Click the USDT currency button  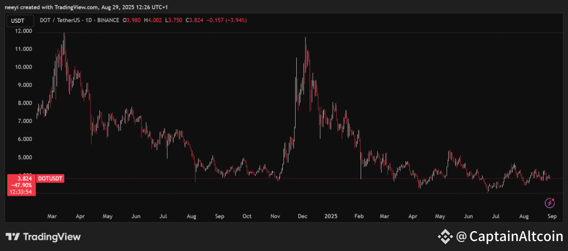(21, 21)
